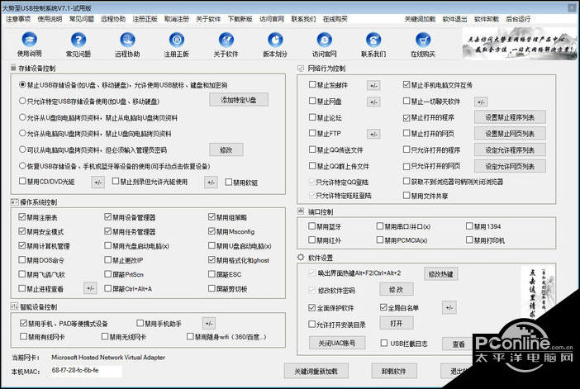The width and height of the screenshot is (580, 389).
Task: Click 卸载软件 button at bottom
Action: 394,371
